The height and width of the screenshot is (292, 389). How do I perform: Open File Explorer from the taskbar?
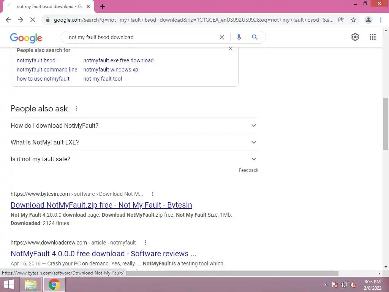[31, 284]
